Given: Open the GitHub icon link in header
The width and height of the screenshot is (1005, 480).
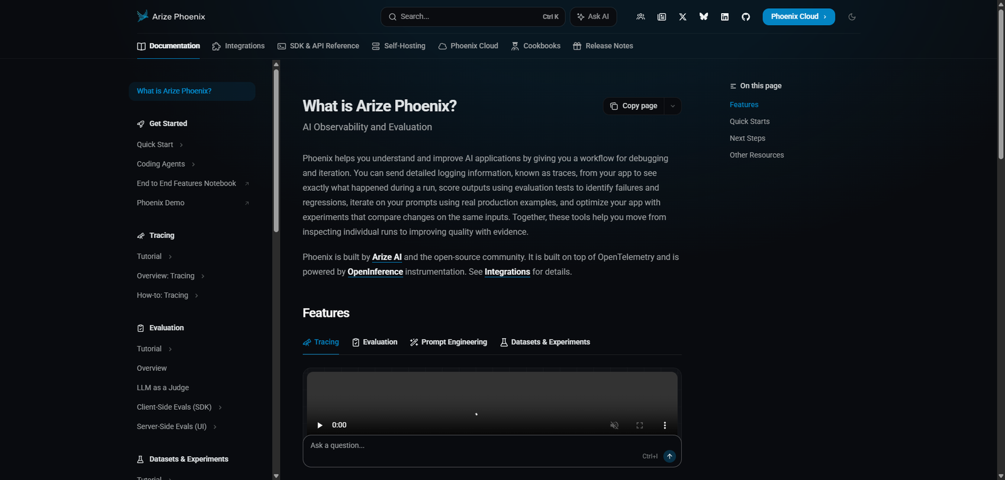Looking at the screenshot, I should click(x=746, y=17).
